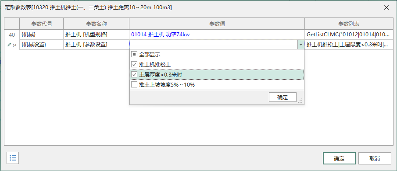Select the blue 01014 推土机 功率74kw value
The image size is (397, 171).
click(161, 35)
